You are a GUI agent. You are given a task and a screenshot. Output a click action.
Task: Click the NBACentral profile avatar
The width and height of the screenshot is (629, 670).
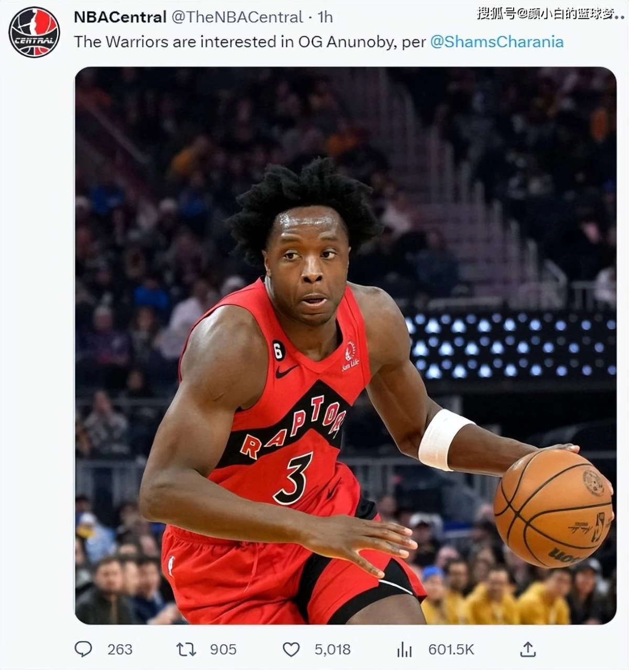point(34,32)
